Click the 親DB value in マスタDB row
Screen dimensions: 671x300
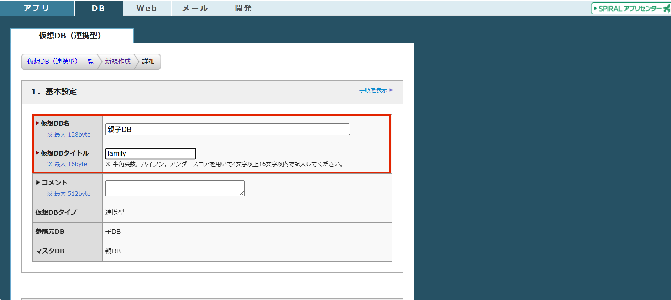coord(113,251)
